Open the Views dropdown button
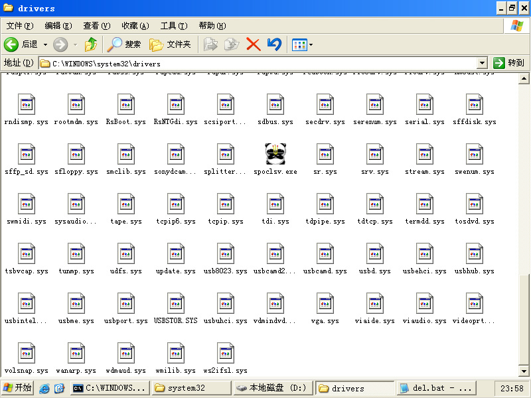 tap(302, 44)
